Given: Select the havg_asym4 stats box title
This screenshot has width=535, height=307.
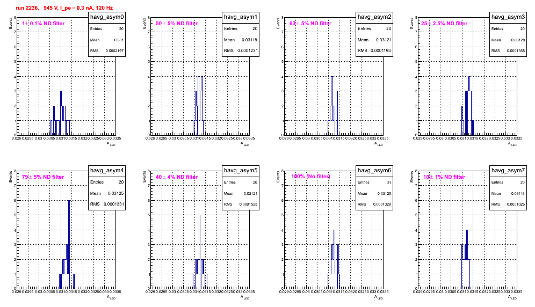Looking at the screenshot, I should (107, 170).
